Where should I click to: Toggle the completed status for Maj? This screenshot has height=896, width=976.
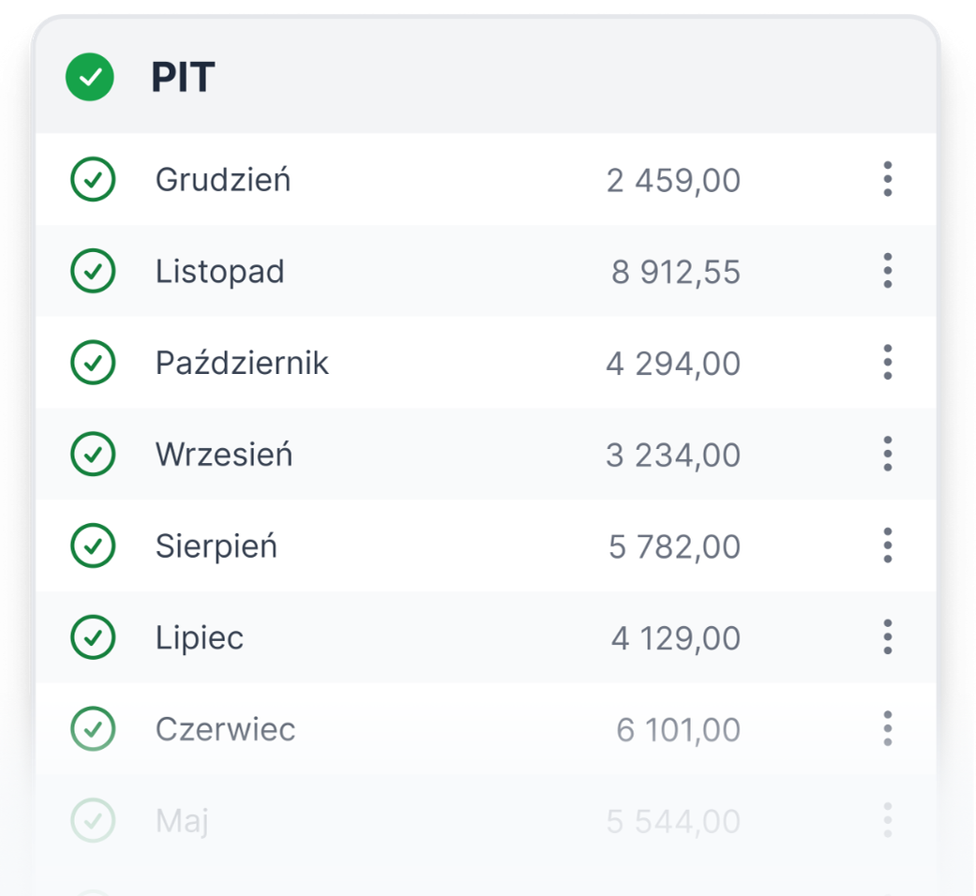tap(93, 820)
